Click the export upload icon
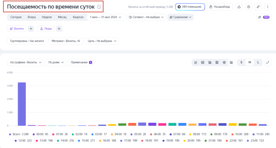Screen dimensions: 276x148 239,7
